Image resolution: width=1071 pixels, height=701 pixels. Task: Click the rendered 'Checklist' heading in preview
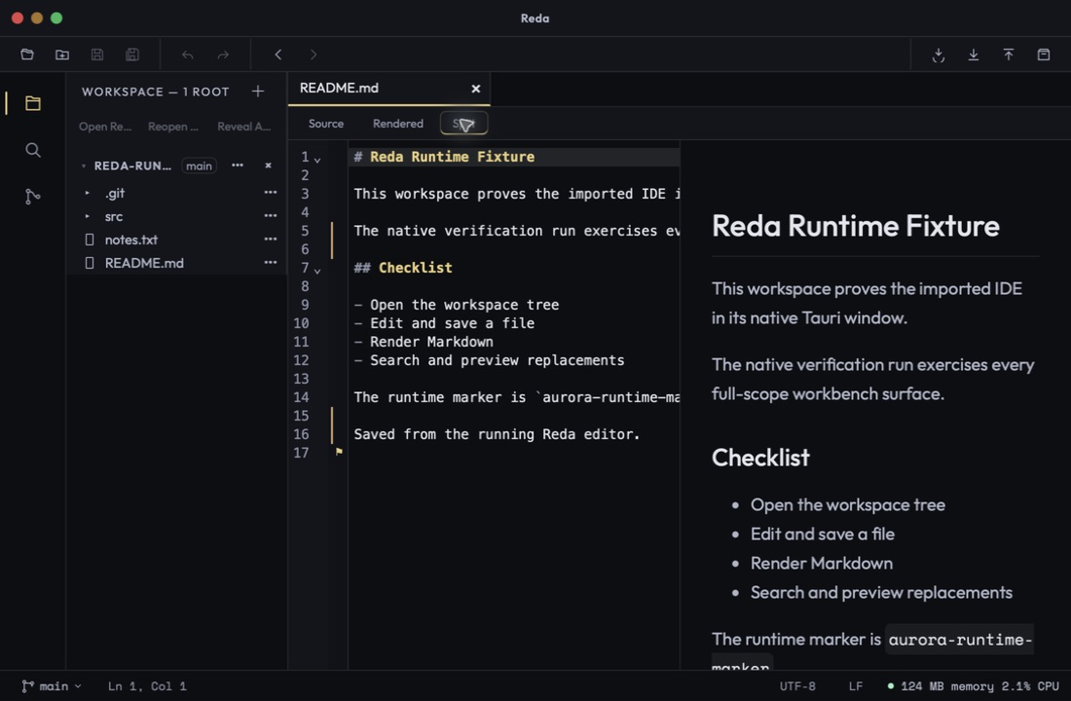pyautogui.click(x=760, y=458)
